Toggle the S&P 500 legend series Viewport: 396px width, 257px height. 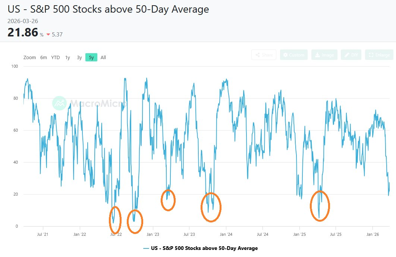tap(204, 248)
